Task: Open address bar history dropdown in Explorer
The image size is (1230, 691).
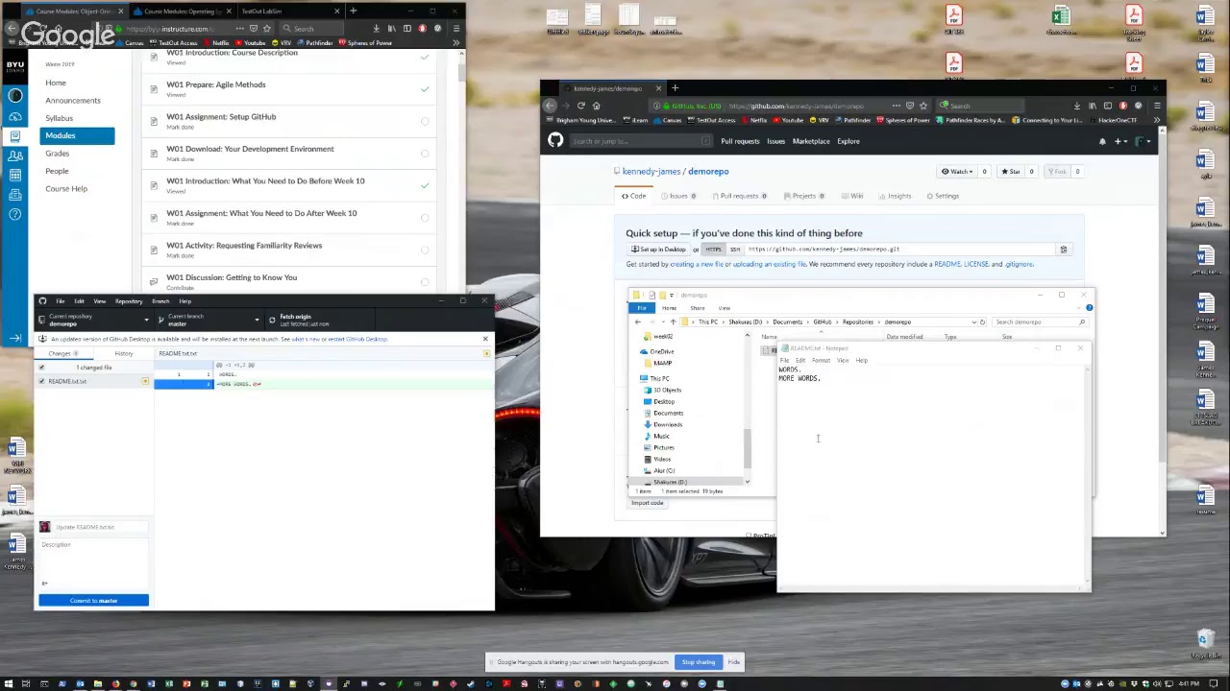Action: pyautogui.click(x=973, y=322)
